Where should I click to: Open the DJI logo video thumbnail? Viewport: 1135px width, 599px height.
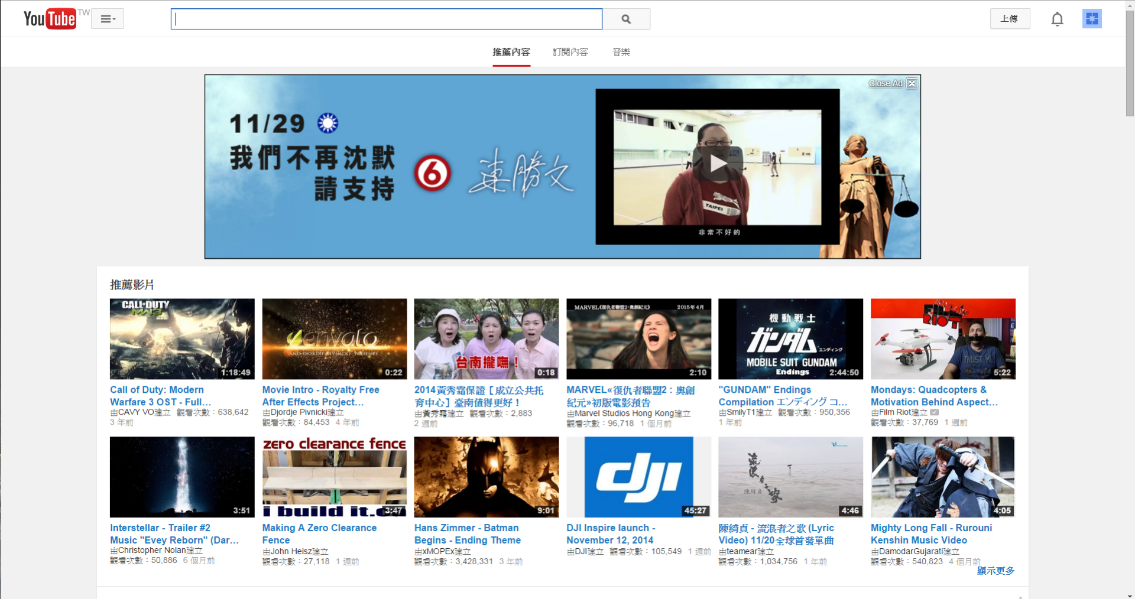639,477
